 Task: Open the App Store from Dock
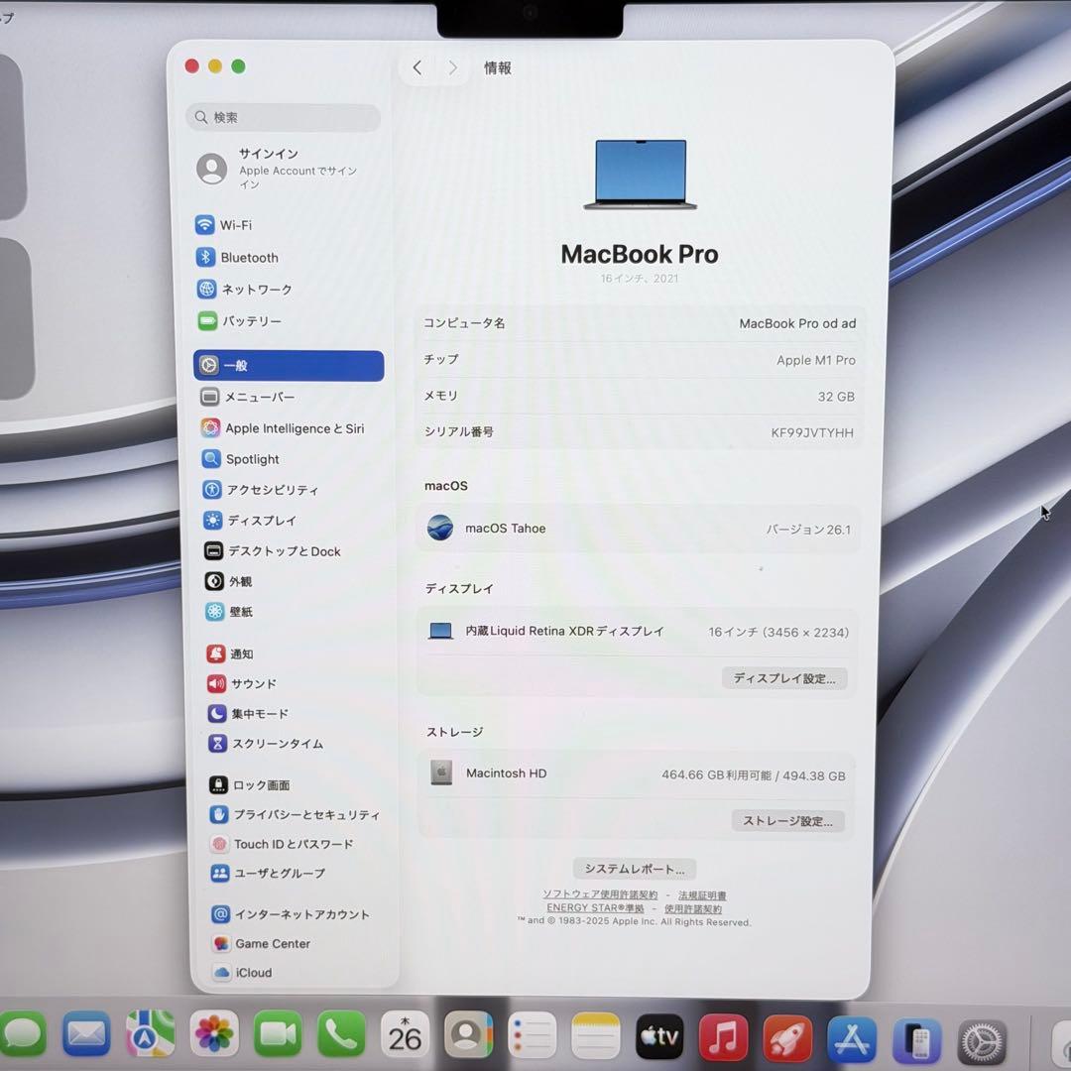[851, 1038]
